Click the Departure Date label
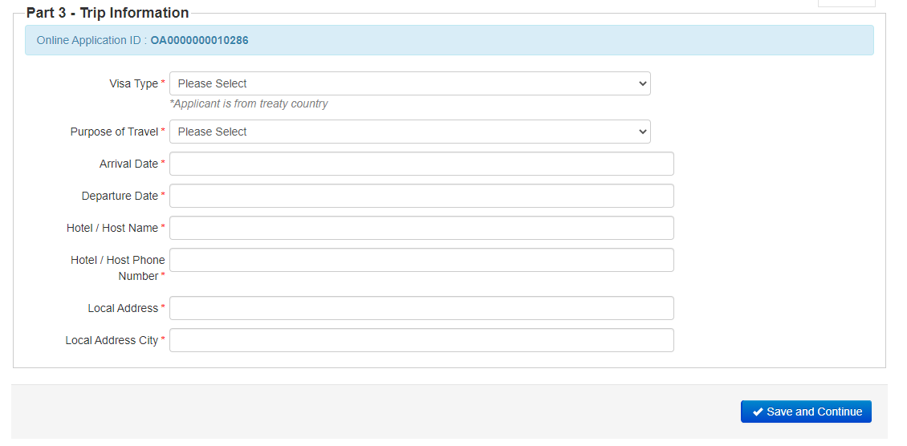 click(x=120, y=196)
